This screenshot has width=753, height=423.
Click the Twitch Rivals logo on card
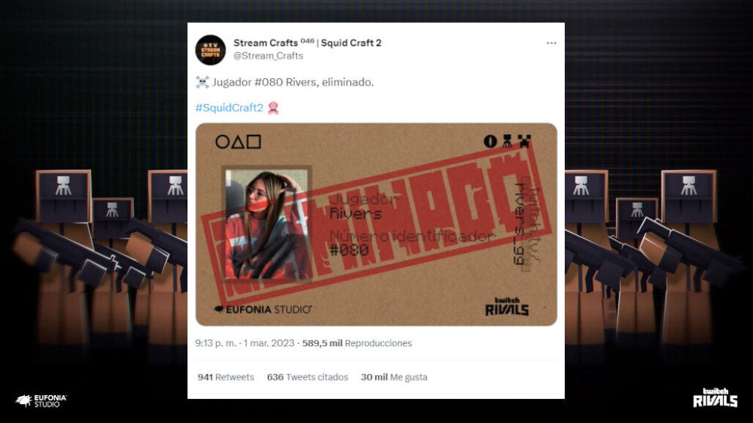tap(507, 307)
